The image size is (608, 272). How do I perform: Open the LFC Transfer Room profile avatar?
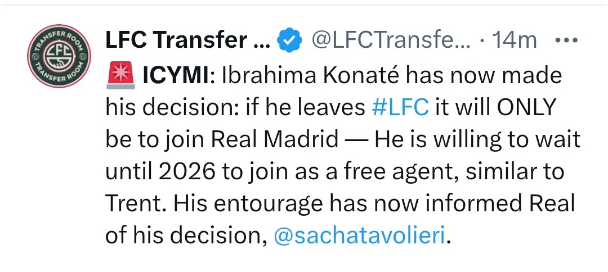pos(59,56)
